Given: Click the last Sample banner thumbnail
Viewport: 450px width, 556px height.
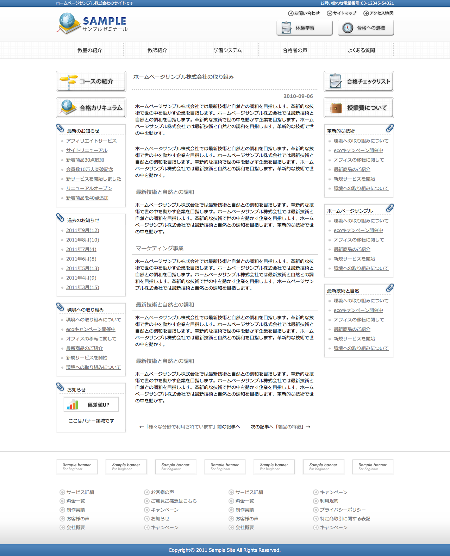Looking at the screenshot, I should click(x=373, y=467).
